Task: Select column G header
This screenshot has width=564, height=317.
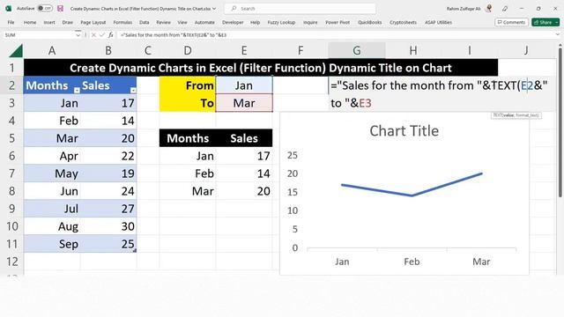Action: coord(356,51)
